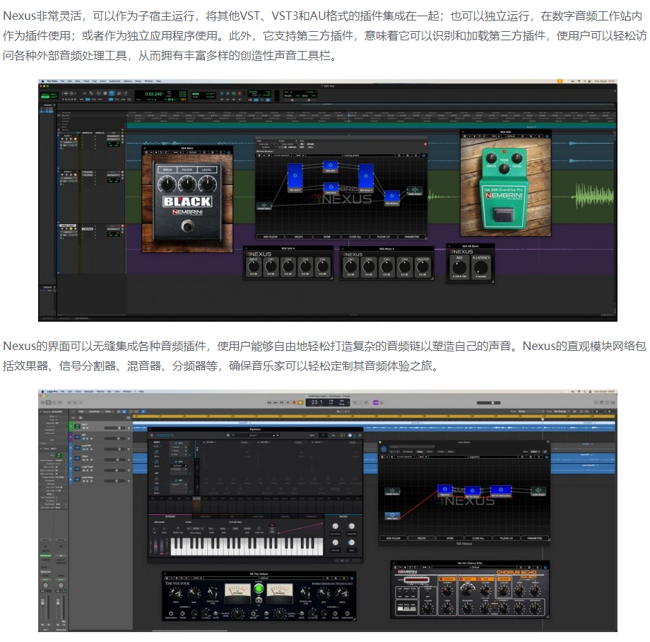The height and width of the screenshot is (642, 650).
Task: Click the Nembrini logo on the Black pedal
Action: pos(187,212)
